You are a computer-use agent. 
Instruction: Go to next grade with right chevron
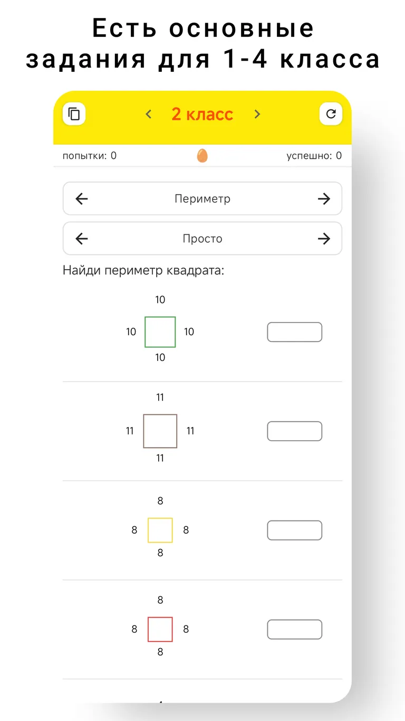(x=257, y=114)
